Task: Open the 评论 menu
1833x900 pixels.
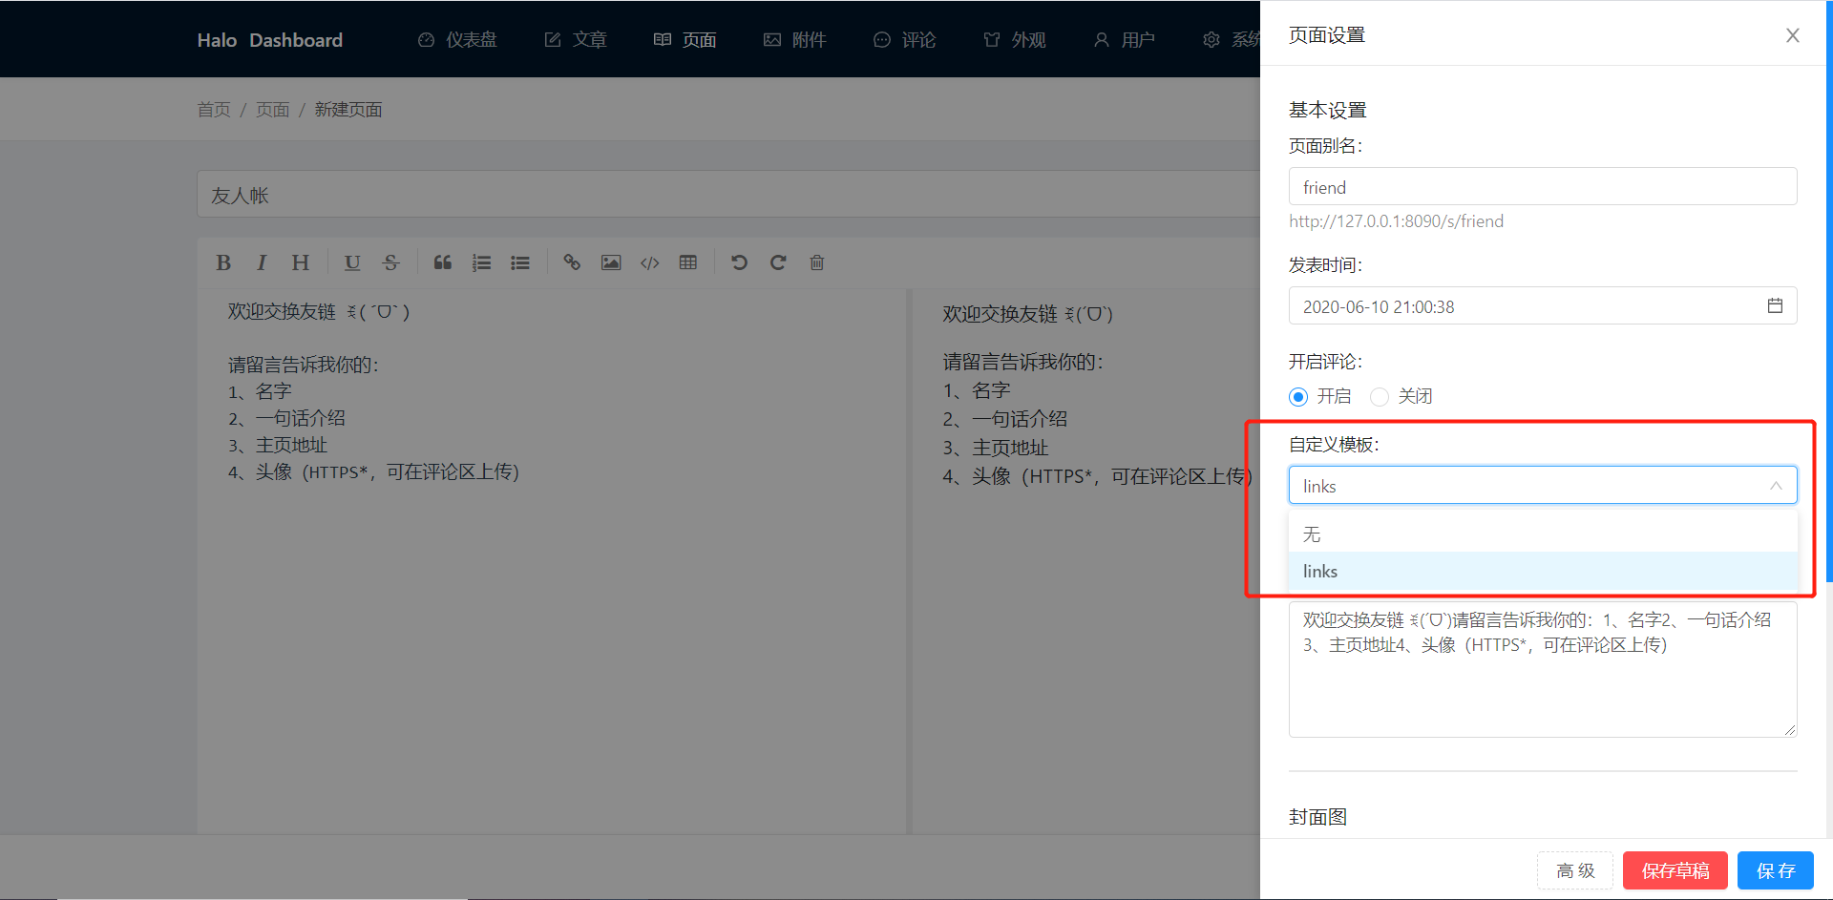Action: tap(905, 40)
